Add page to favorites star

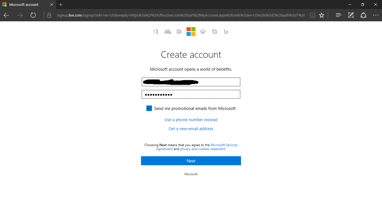[x=322, y=15]
